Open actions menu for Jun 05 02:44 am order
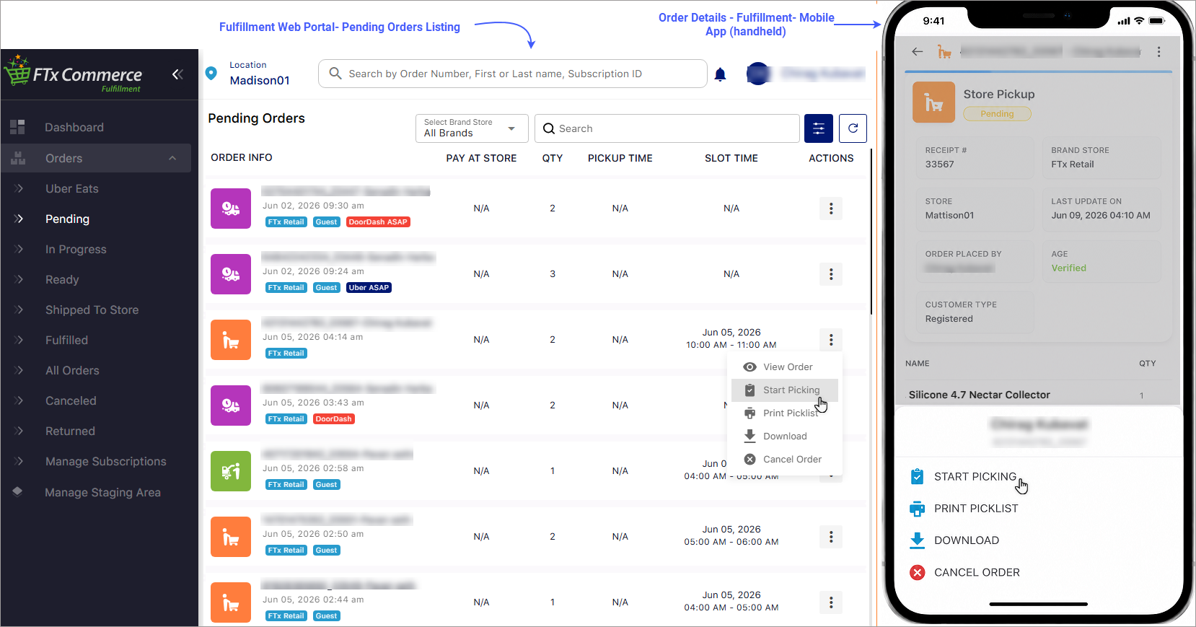The image size is (1196, 627). coord(831,602)
